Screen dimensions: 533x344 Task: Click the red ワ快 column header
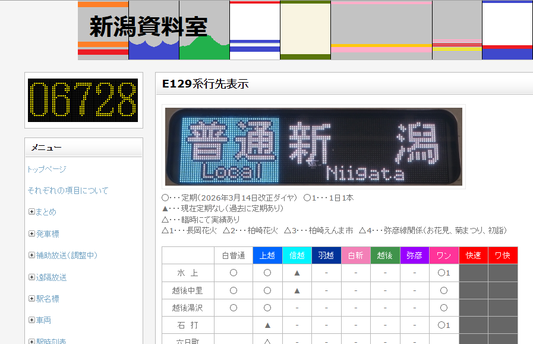click(503, 255)
